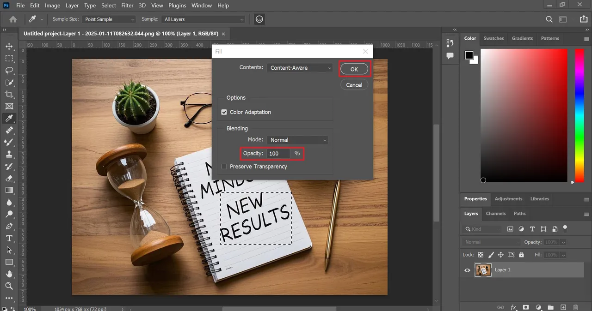Select the Rectangular Marquee tool

coord(9,59)
